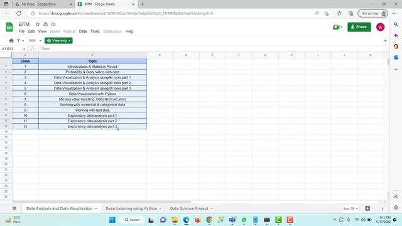
Task: Open the Outlook icon in the Edge sidebar
Action: tap(396, 57)
